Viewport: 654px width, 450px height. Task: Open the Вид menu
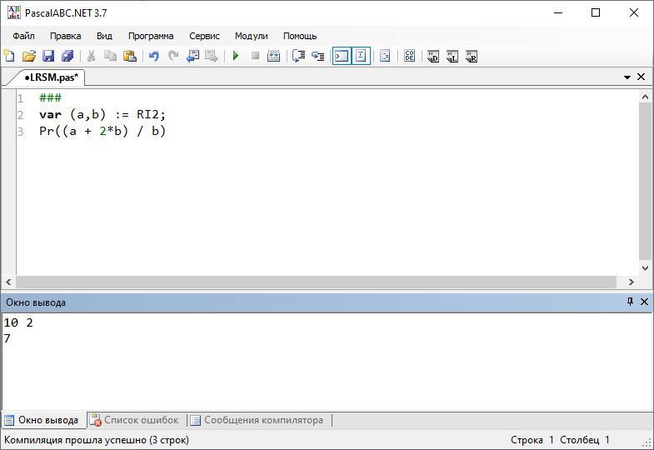tap(104, 36)
